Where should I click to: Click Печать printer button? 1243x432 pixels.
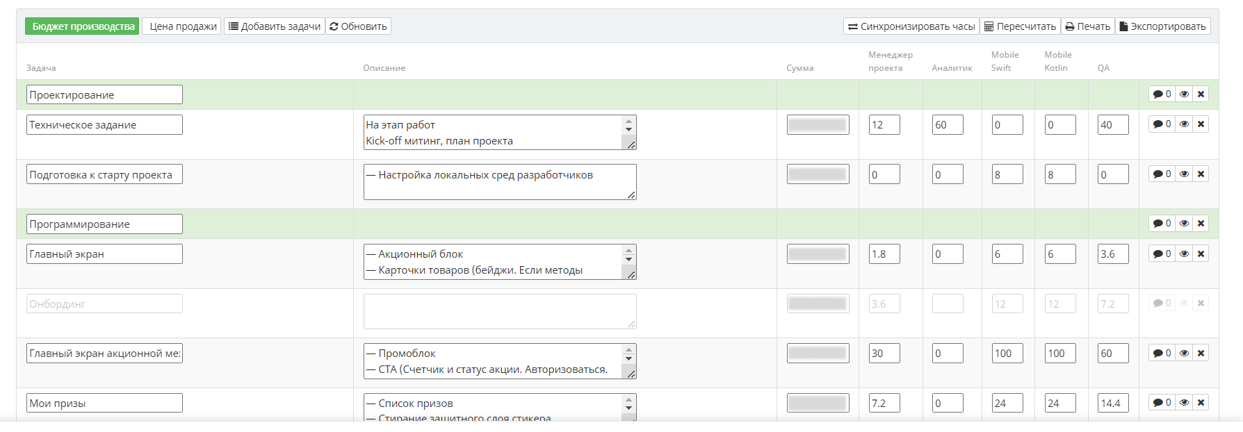coord(1087,26)
